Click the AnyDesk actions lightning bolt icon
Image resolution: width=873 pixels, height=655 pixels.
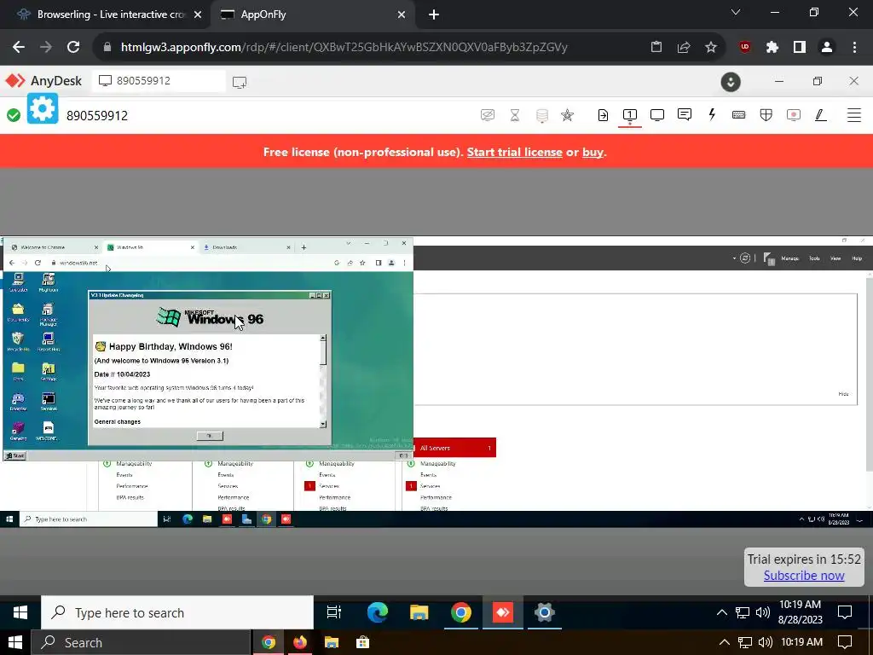[x=712, y=115]
